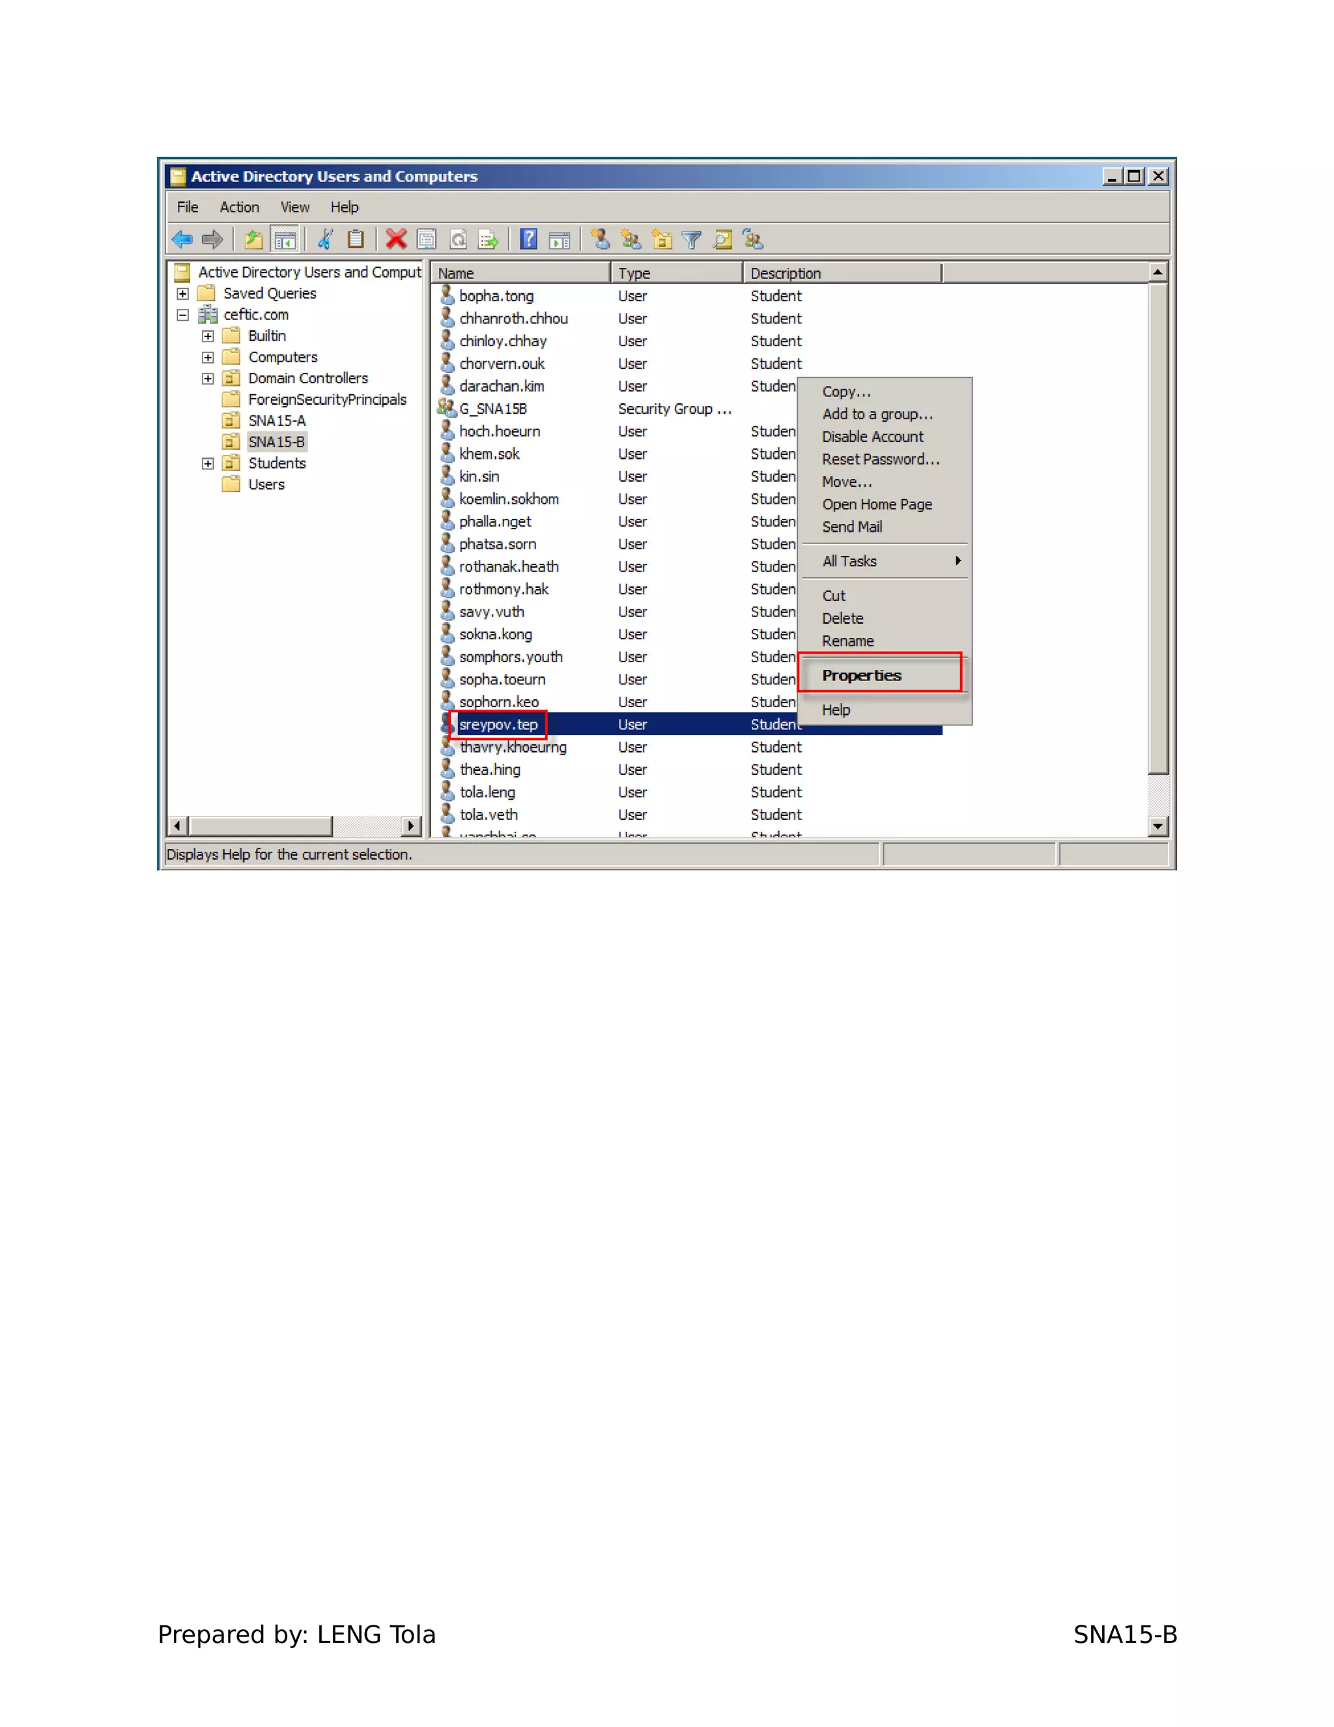
Task: Expand the Saved Queries tree node
Action: click(182, 293)
